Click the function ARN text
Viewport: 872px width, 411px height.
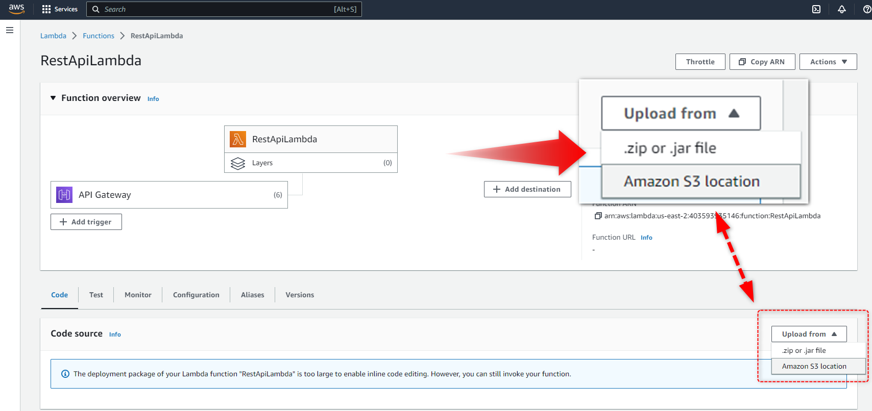click(x=712, y=216)
